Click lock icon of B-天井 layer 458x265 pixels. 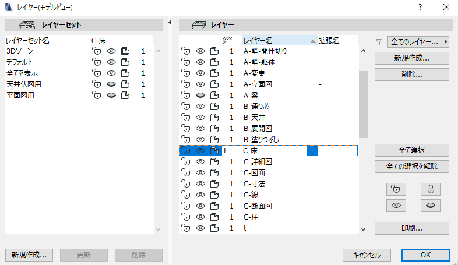click(186, 118)
